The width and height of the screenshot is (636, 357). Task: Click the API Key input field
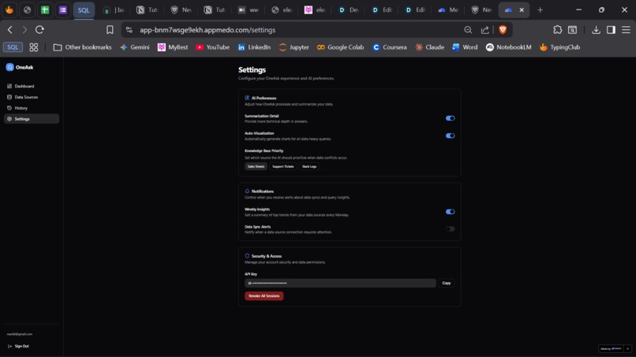coord(340,283)
